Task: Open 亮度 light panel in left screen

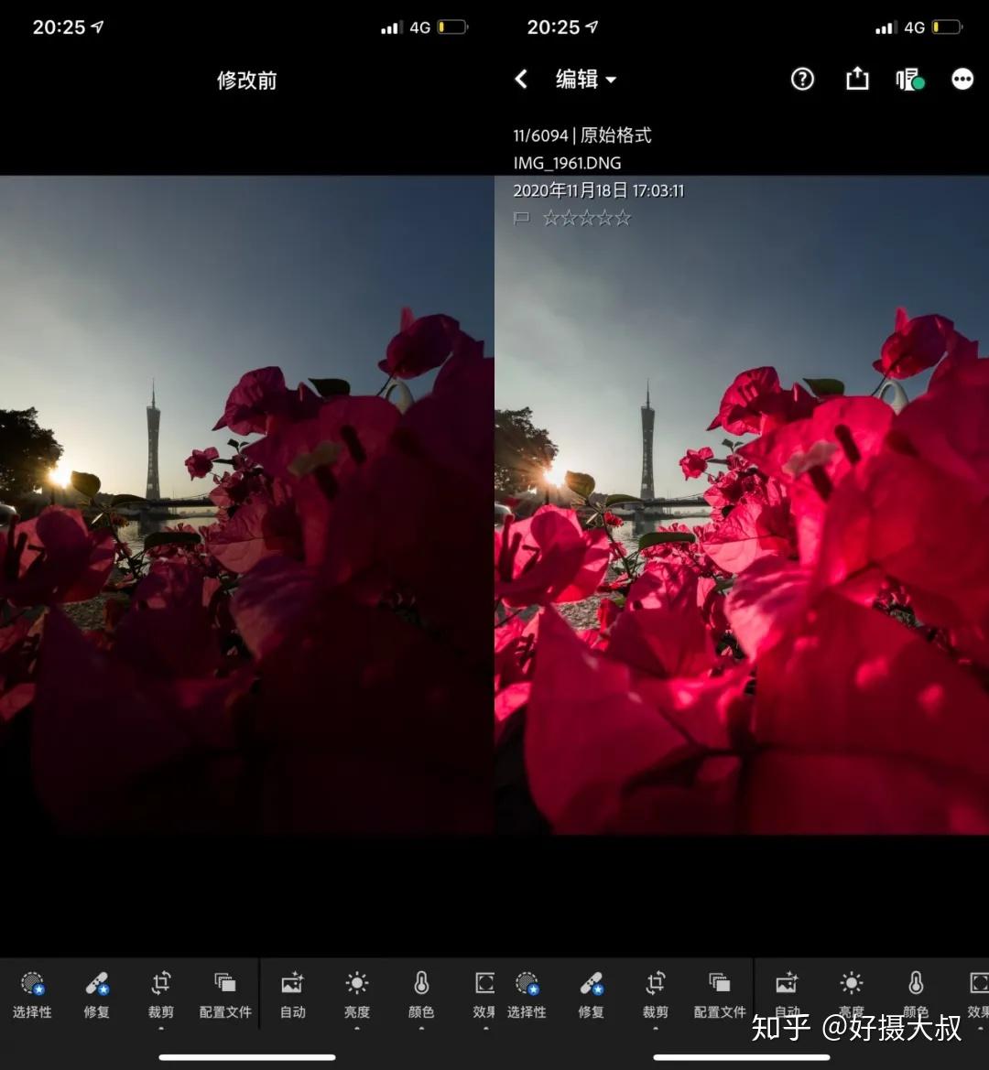Action: pos(356,995)
